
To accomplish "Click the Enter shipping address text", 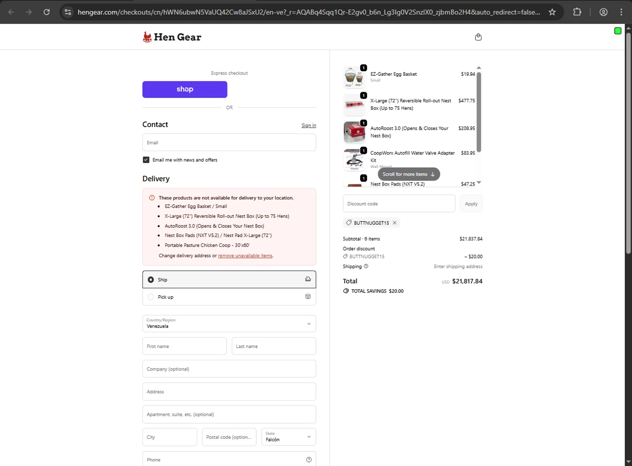I will (458, 266).
